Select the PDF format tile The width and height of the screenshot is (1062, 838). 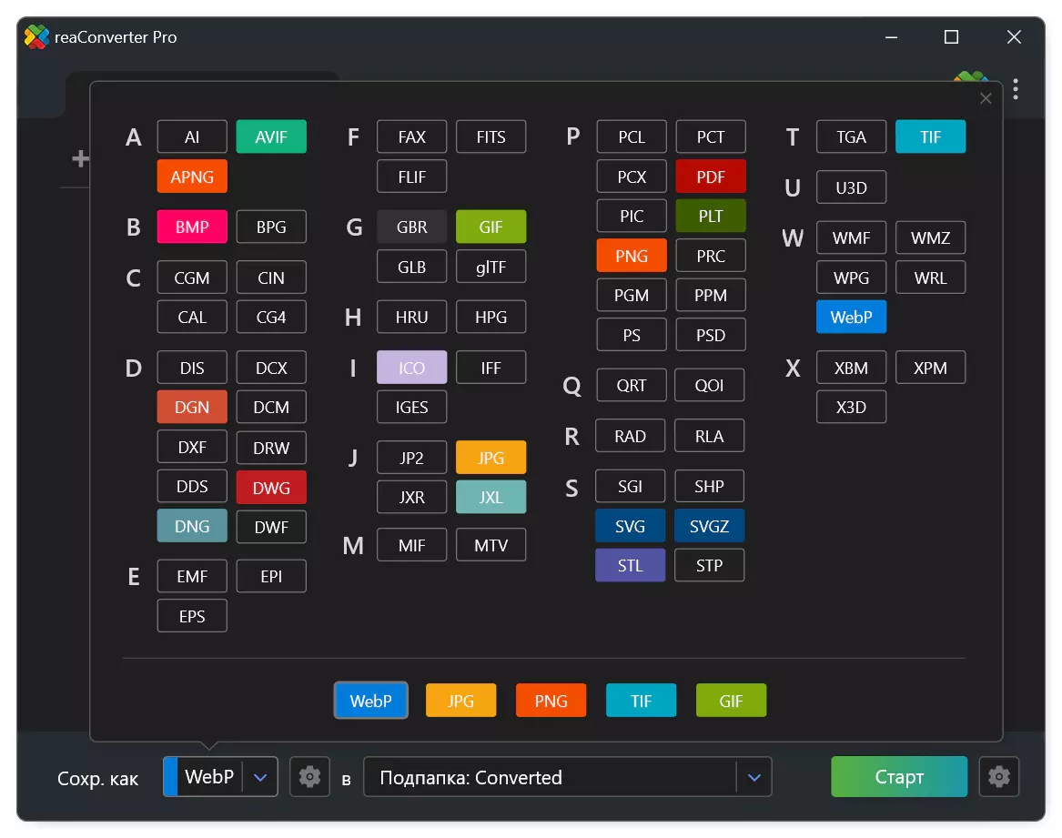711,177
